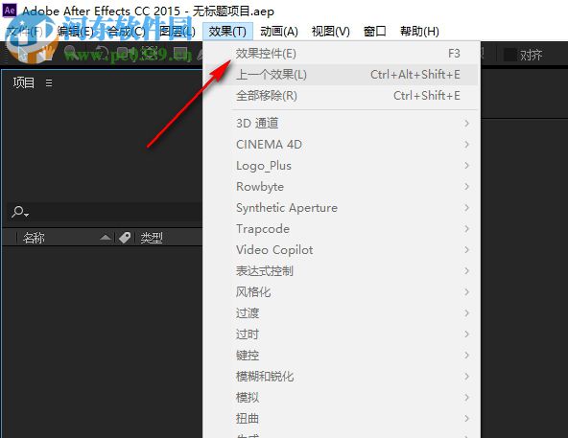Expand the Trapcode submenu
568x438 pixels.
click(x=342, y=229)
